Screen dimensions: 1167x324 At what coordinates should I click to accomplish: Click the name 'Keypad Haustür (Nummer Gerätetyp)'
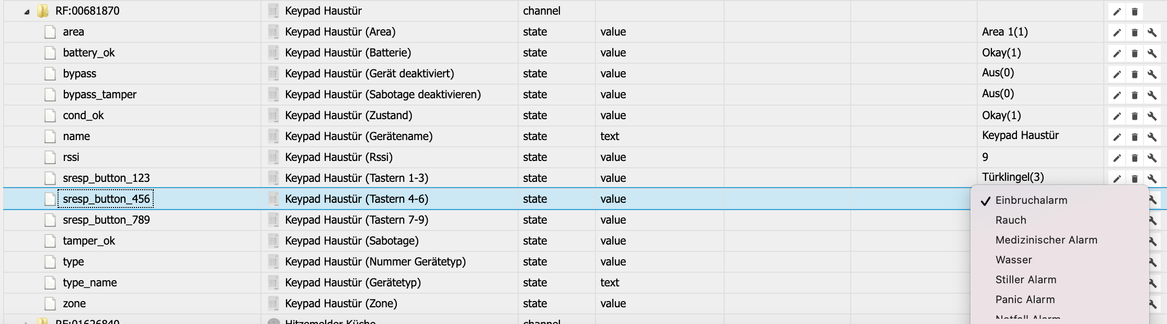point(375,262)
